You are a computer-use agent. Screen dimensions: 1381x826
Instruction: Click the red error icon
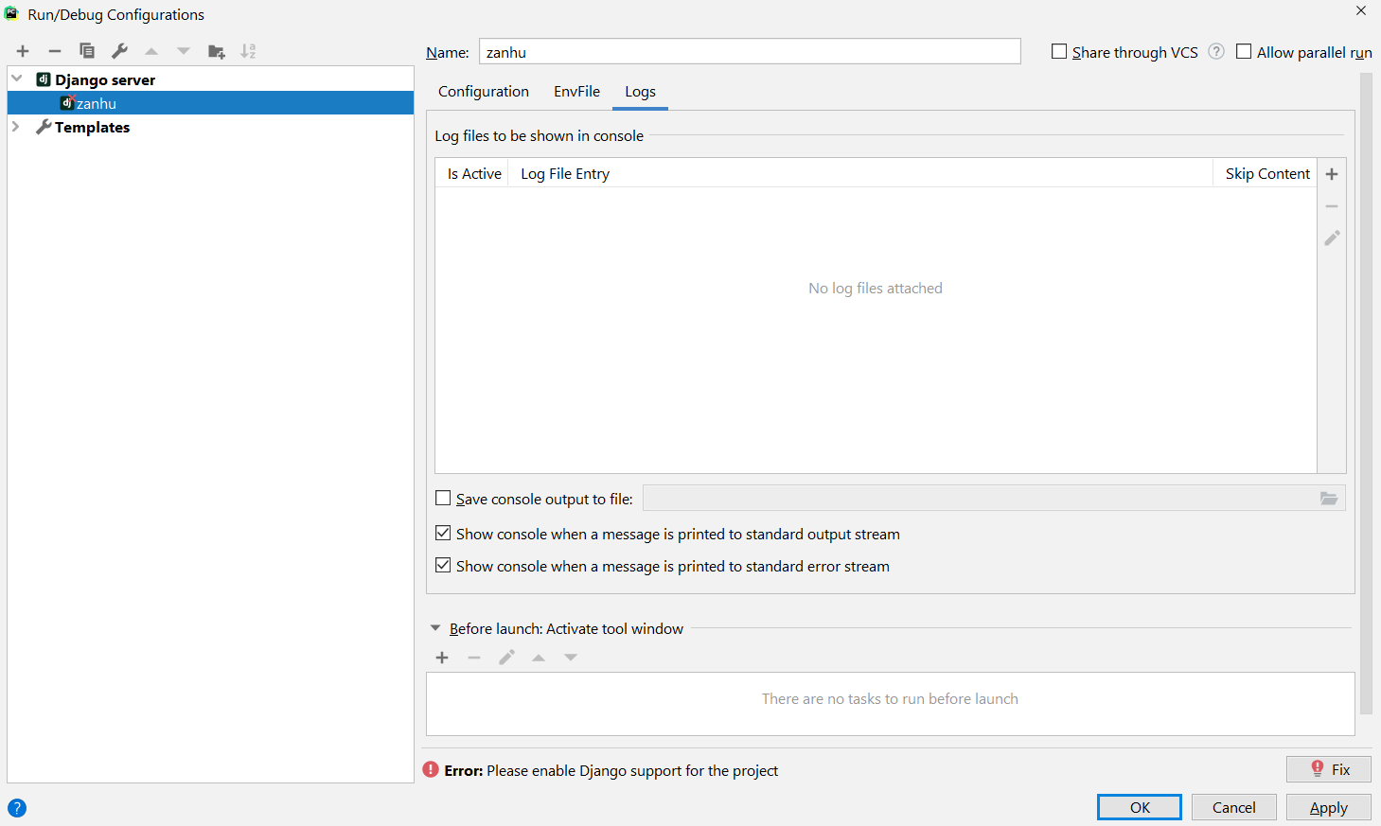(x=431, y=770)
